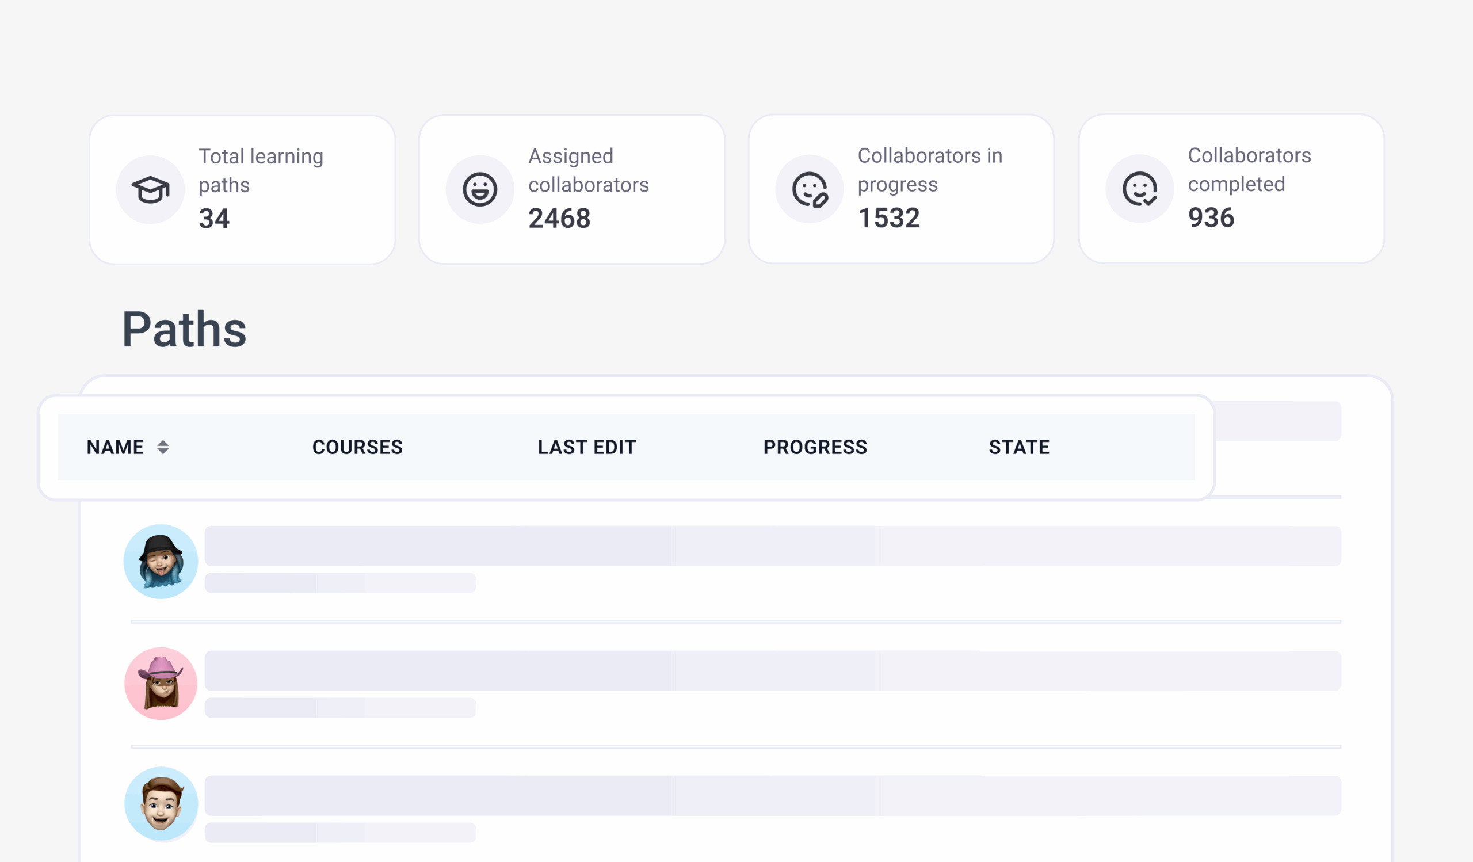The image size is (1473, 862).
Task: Click the smiley with pencil in-progress icon
Action: point(810,189)
